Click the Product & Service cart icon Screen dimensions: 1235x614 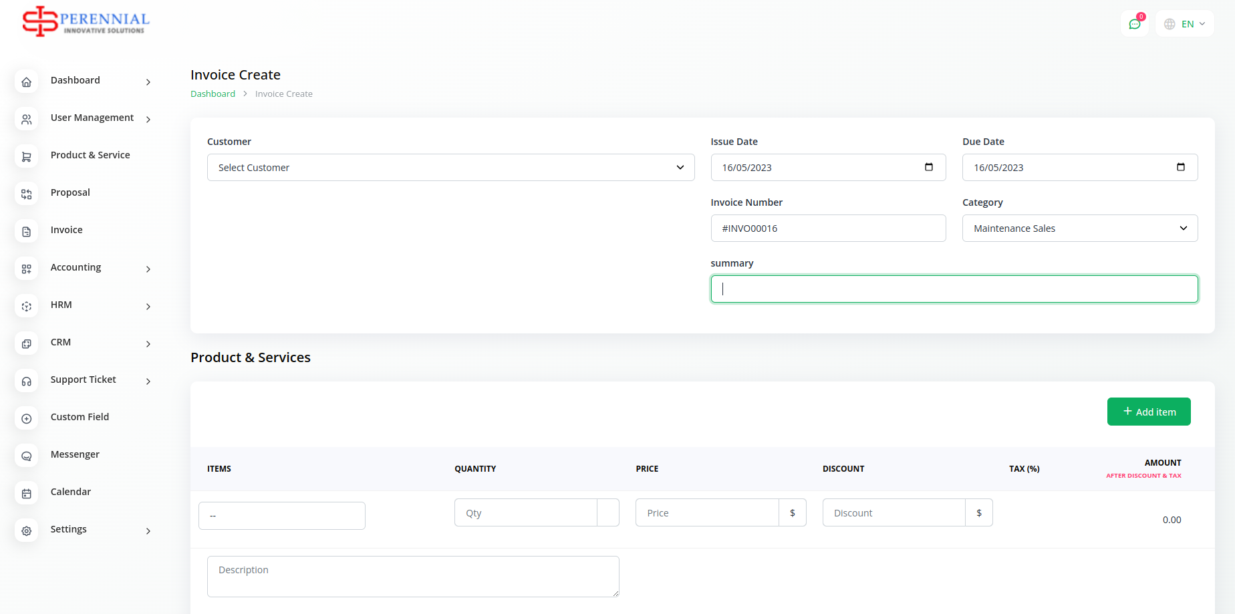coord(27,157)
